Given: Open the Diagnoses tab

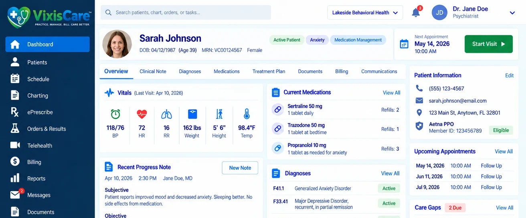Looking at the screenshot, I should click(190, 71).
